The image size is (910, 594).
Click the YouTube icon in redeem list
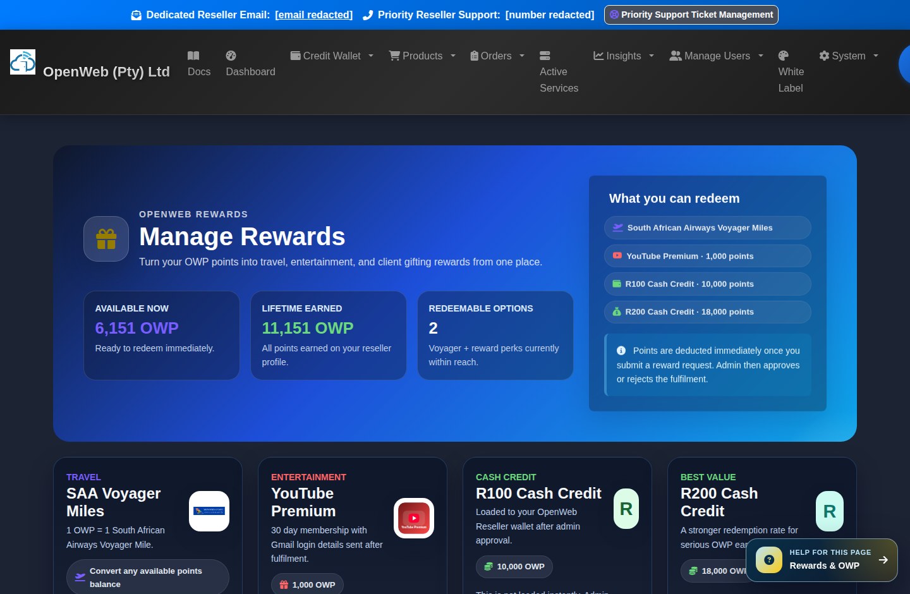(x=617, y=256)
